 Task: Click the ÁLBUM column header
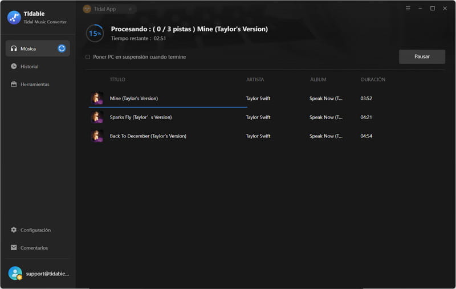[x=318, y=80]
